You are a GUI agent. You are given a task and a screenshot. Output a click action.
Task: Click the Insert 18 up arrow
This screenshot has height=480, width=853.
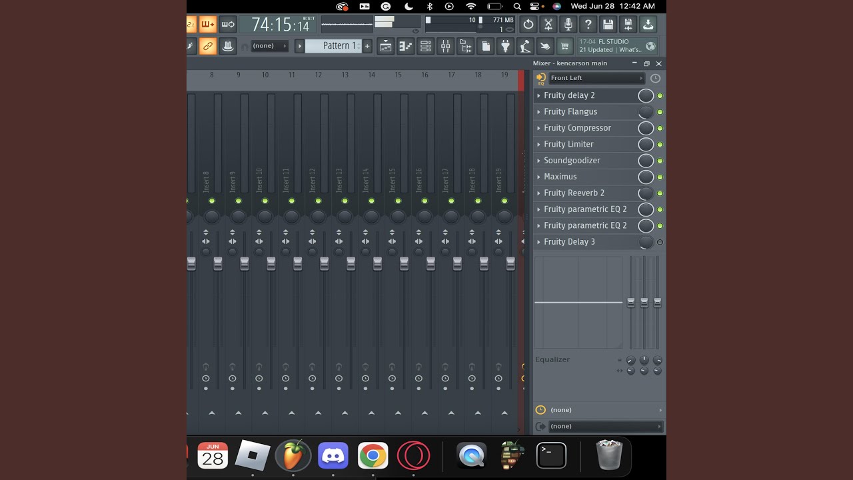[478, 413]
